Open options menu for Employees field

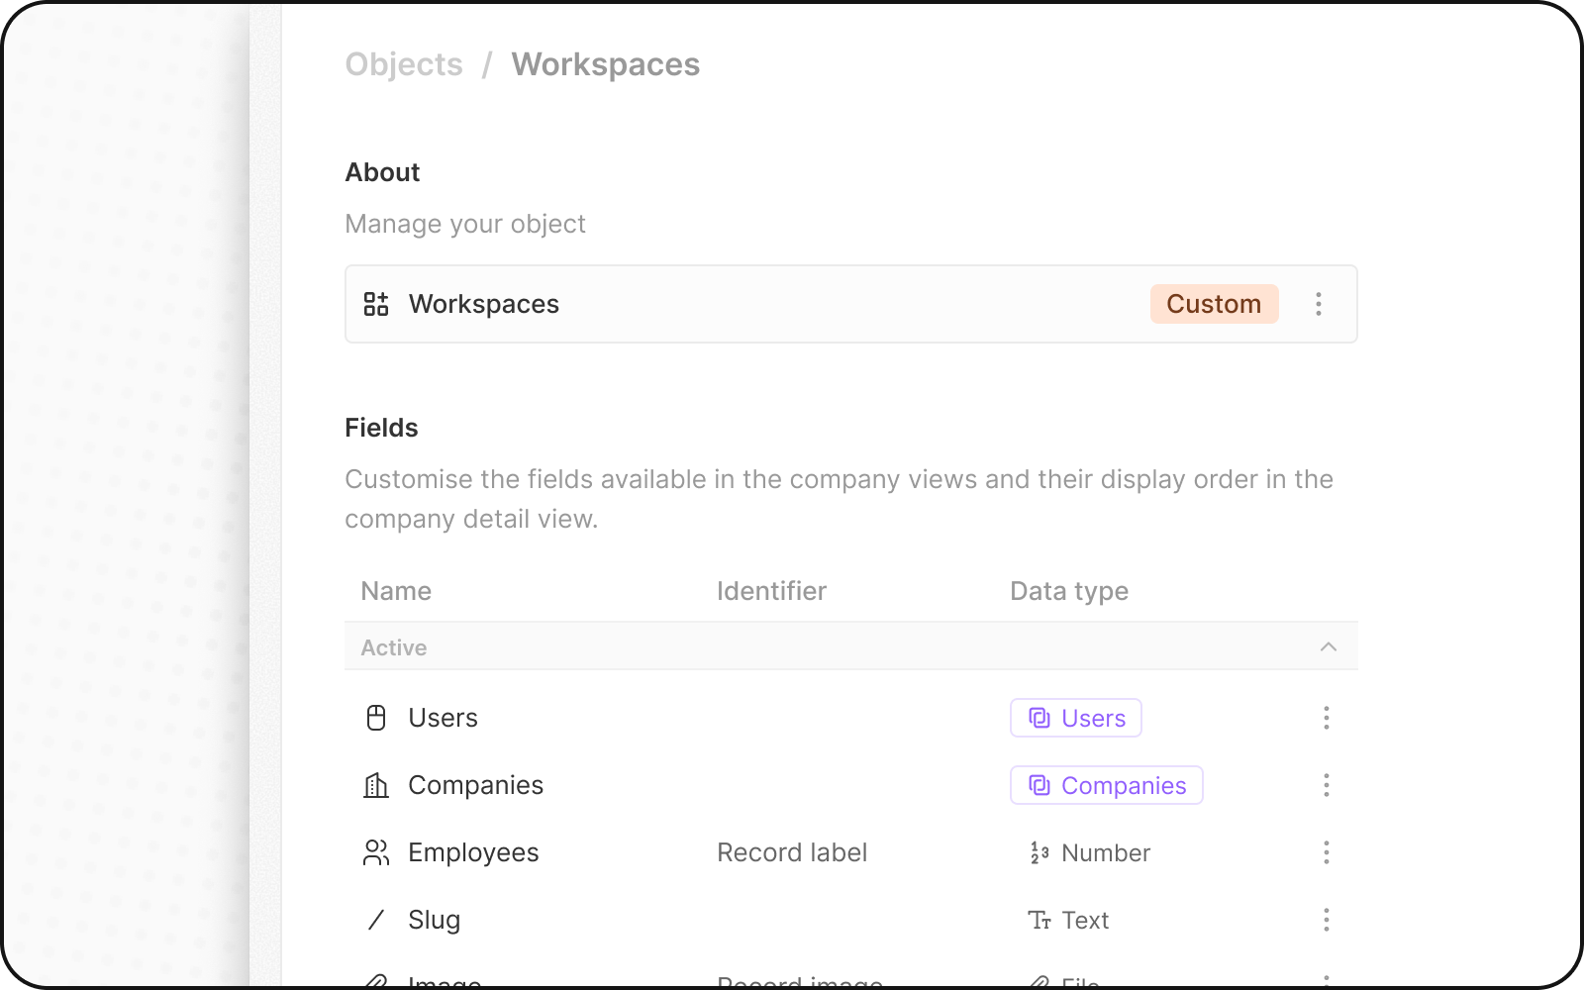click(1326, 852)
